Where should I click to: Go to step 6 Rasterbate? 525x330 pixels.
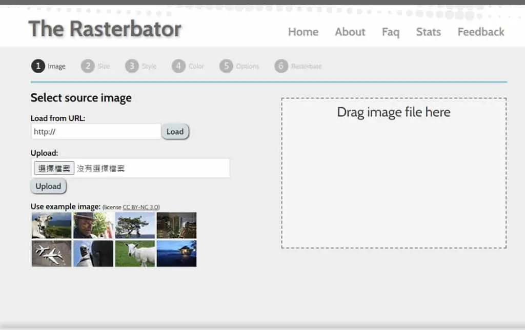point(298,66)
